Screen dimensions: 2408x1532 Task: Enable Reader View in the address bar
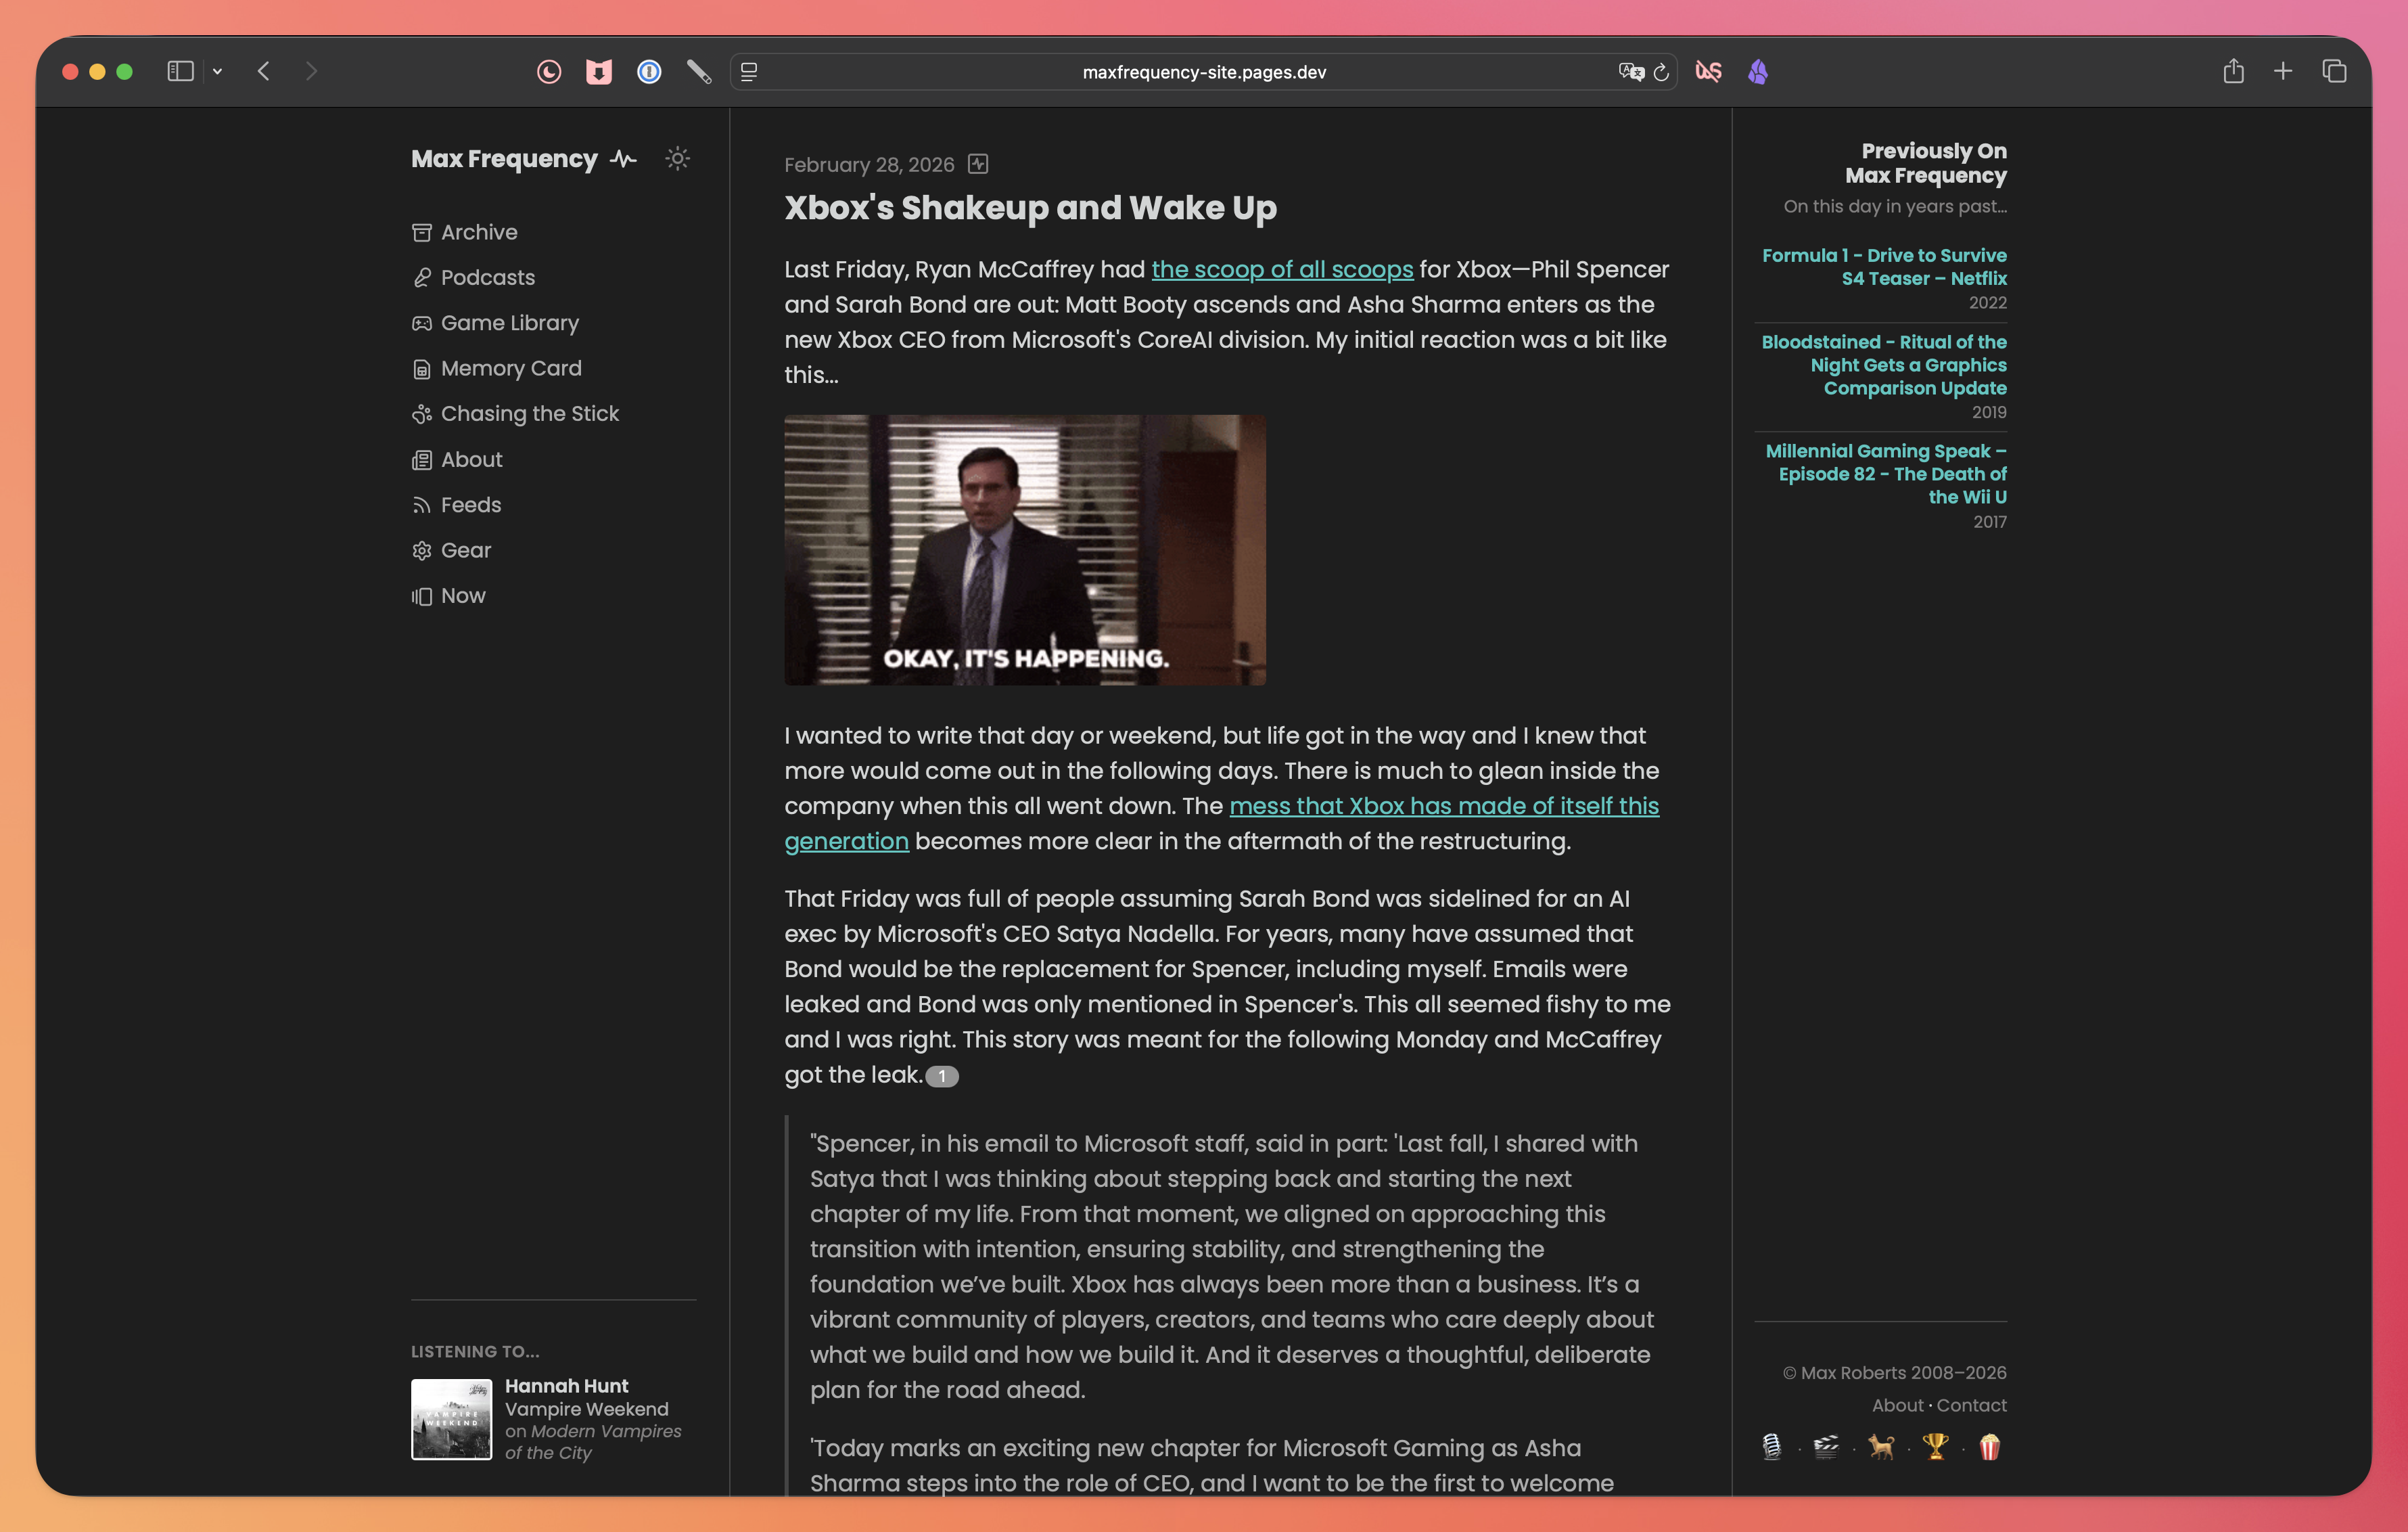tap(748, 71)
